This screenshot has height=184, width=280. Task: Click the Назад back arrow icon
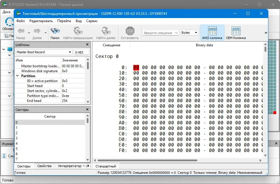click(21, 31)
